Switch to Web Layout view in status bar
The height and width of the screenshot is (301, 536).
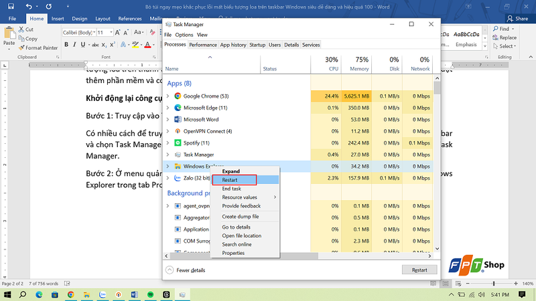click(x=458, y=284)
